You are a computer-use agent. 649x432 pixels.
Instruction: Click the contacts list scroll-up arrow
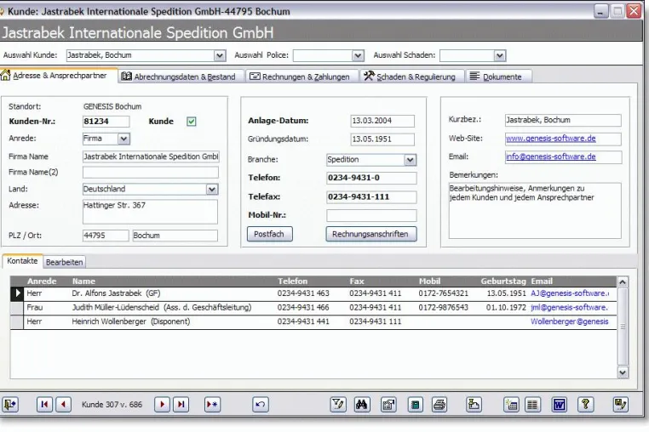pyautogui.click(x=623, y=282)
